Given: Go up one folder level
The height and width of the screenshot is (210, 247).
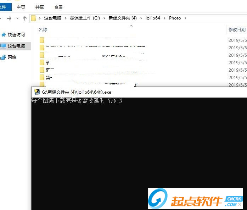Looking at the screenshot, I should click(25, 18).
